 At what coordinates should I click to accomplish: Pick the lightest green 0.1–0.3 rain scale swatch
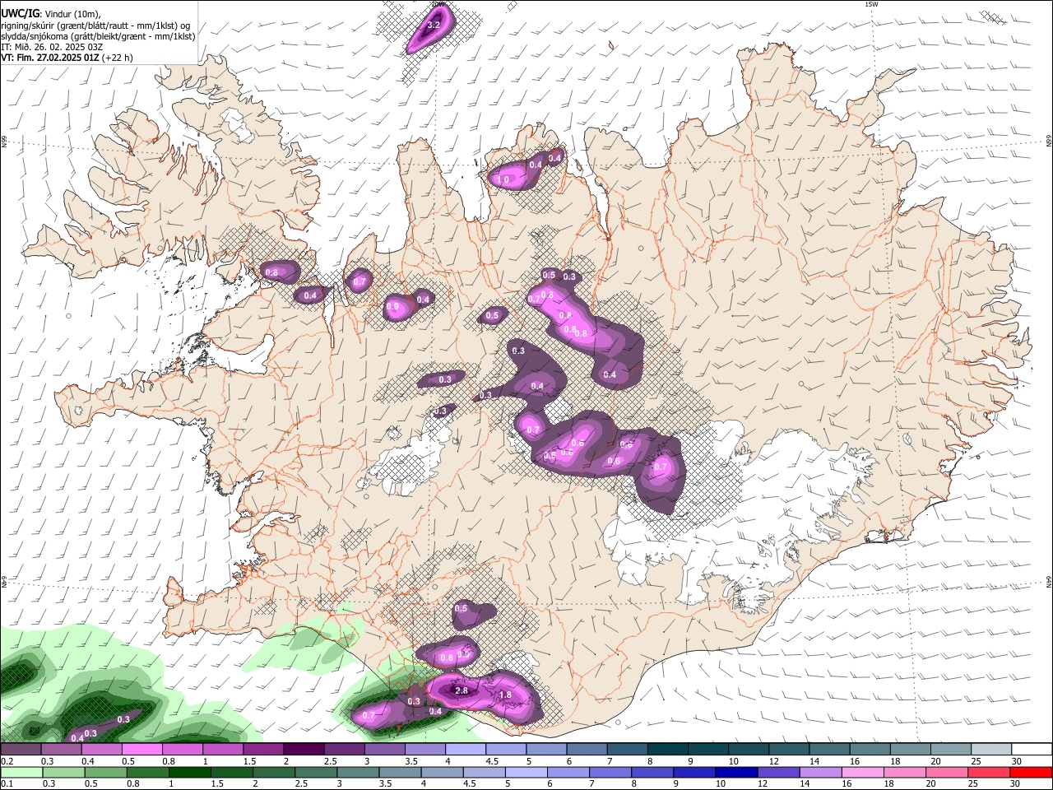21,772
